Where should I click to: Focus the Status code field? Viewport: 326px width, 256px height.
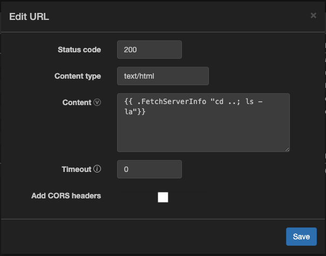pos(149,50)
